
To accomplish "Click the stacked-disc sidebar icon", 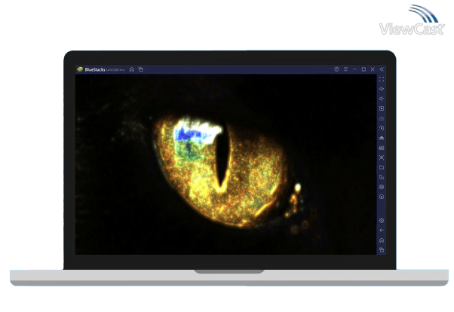I will [382, 187].
